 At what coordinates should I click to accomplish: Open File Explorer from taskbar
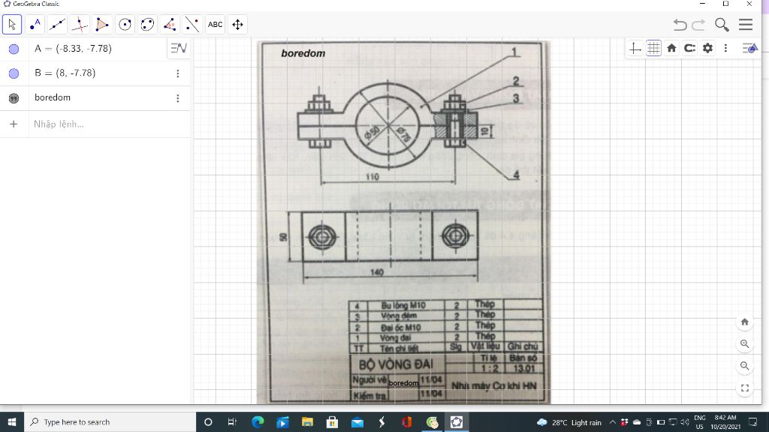tap(307, 421)
